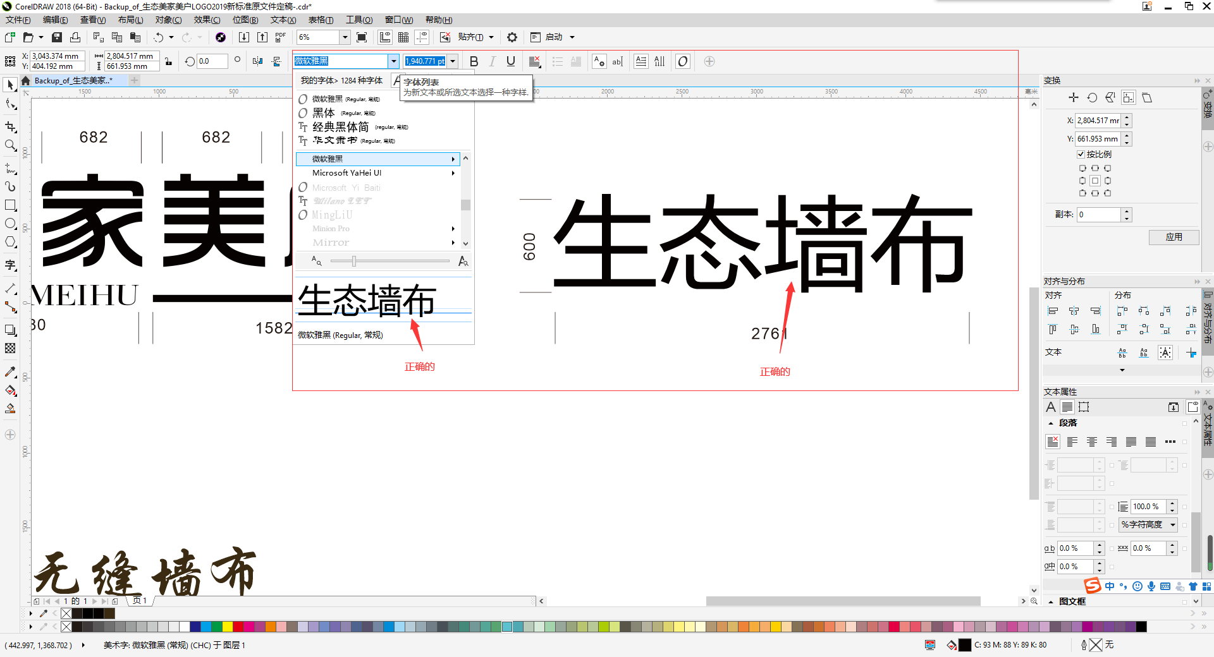Select the Transparency checkerboard tool
Viewport: 1214px width, 657px height.
pyautogui.click(x=10, y=348)
